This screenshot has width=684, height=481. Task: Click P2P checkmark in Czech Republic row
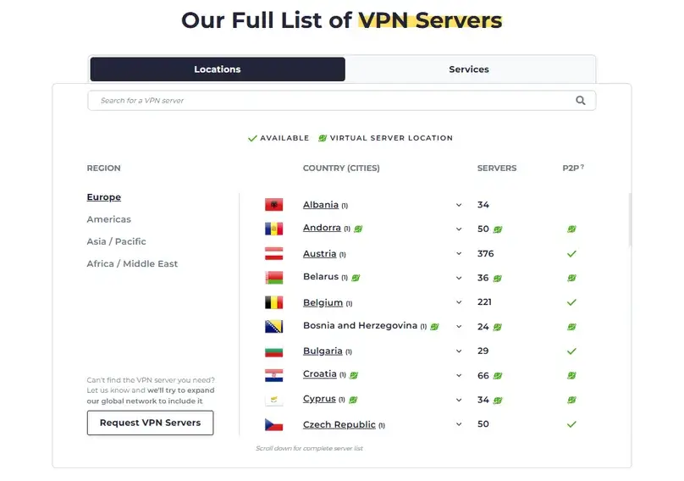pyautogui.click(x=571, y=424)
